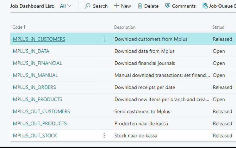Click Released status of MPLUS_OUT_STOCK row
Screen dimensions: 236x148
(223, 136)
